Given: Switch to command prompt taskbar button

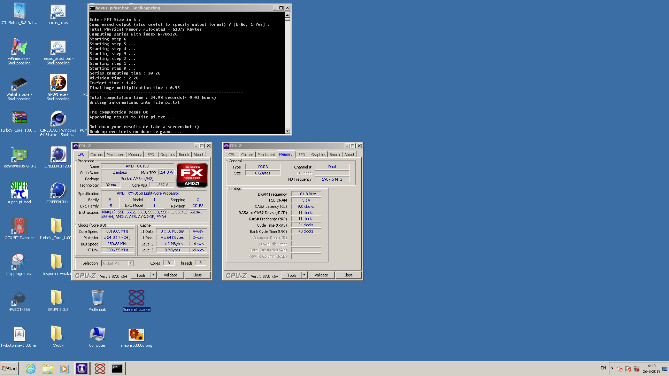Looking at the screenshot, I should (x=117, y=369).
